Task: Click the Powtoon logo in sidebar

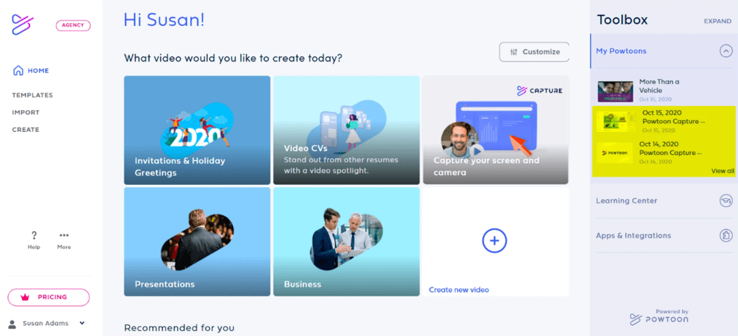Action: coord(23,25)
